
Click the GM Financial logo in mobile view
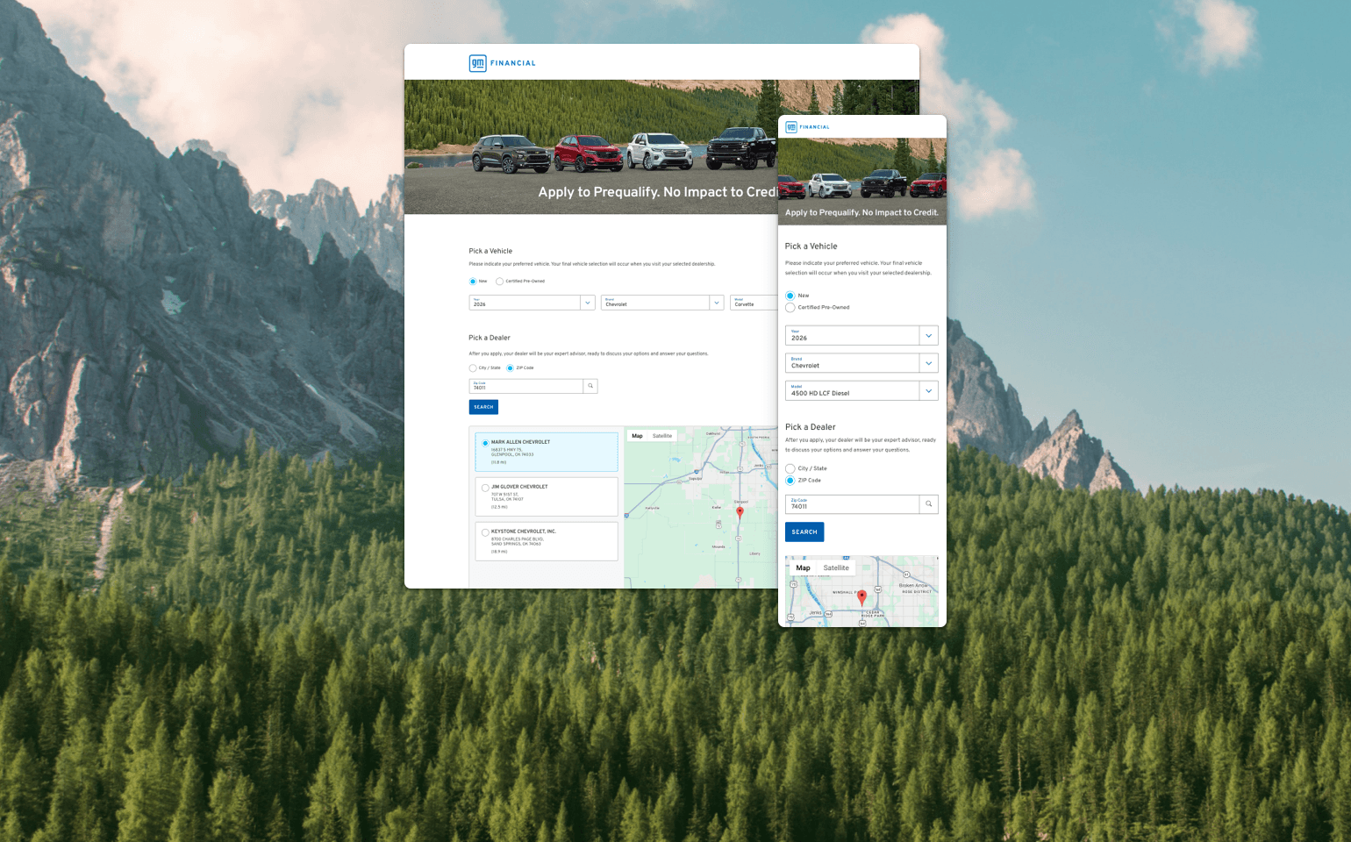click(807, 127)
